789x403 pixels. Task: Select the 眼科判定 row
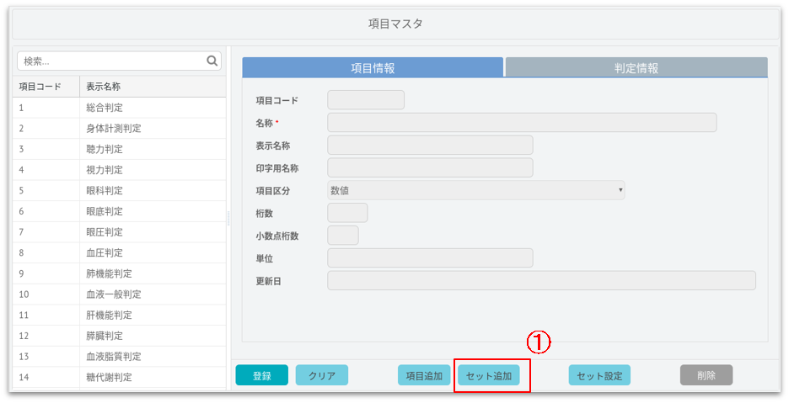click(x=119, y=190)
